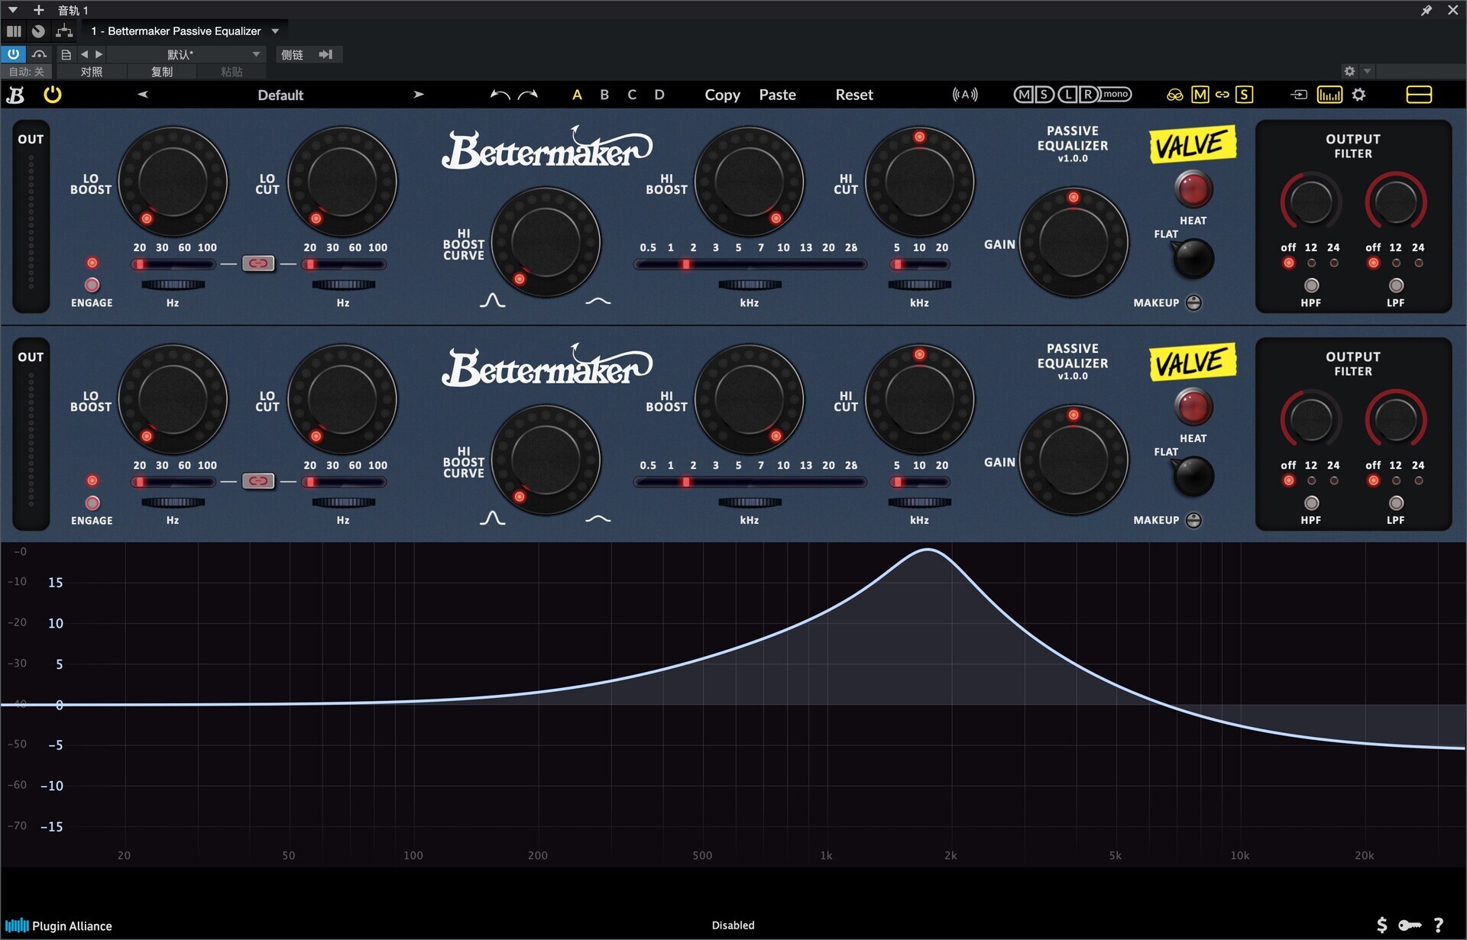Click the top unit Hi Boost Curve knob
The image size is (1467, 940).
point(546,242)
